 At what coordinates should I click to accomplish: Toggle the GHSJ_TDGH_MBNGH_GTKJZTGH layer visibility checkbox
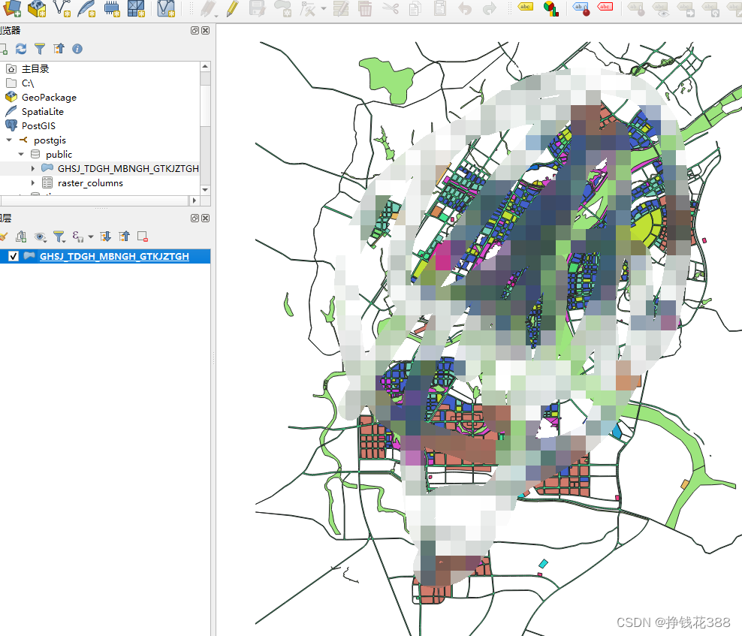point(14,256)
